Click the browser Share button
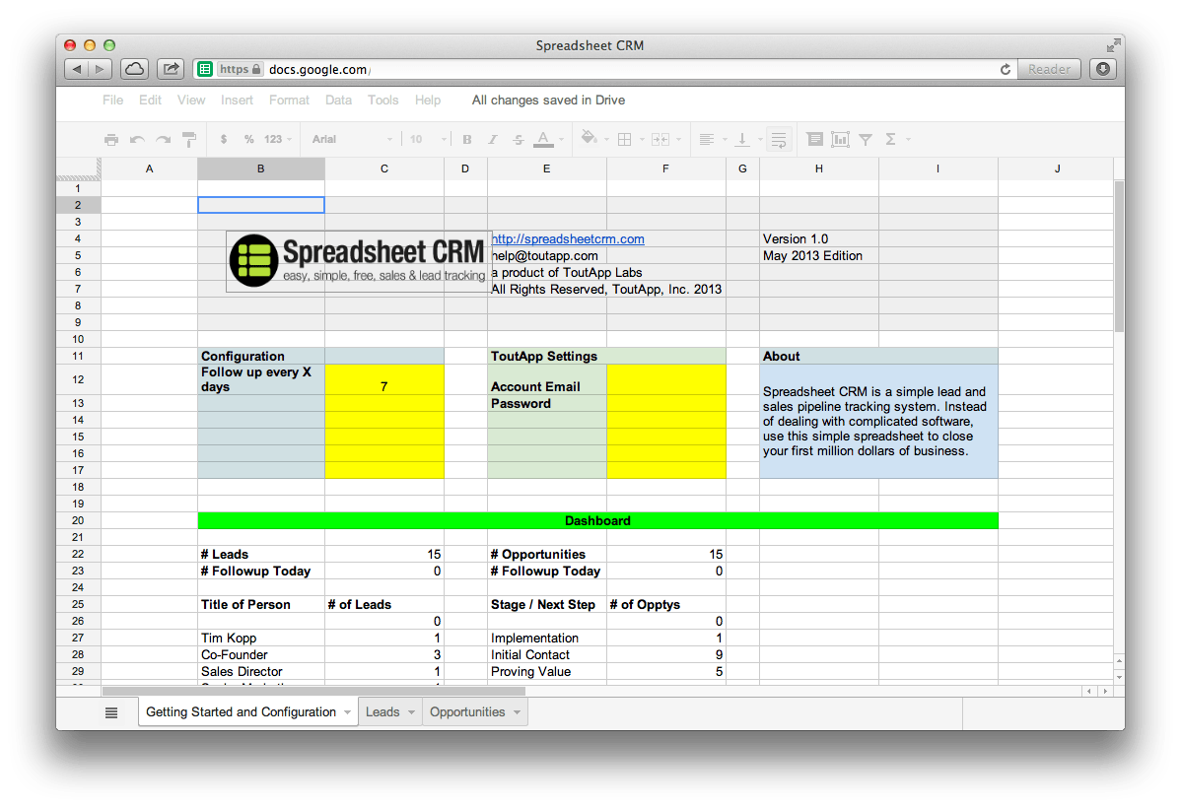Screen dimensions: 1181x808 [171, 69]
